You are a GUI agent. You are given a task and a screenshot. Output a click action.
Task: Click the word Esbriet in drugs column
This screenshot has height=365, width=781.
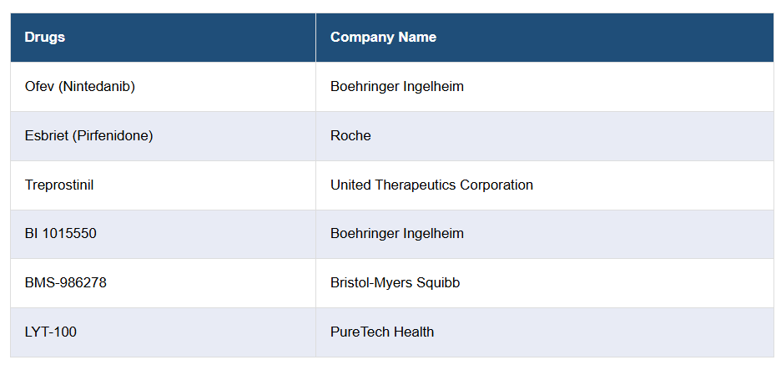(x=45, y=135)
